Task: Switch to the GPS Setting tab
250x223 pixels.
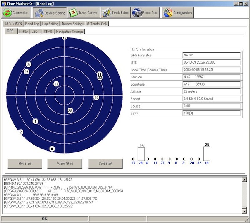Action: 13,23
